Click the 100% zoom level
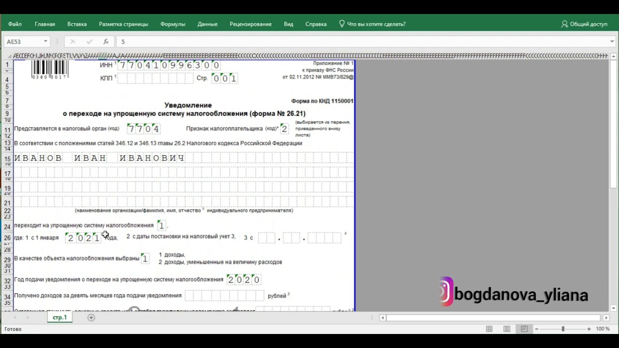 (603, 329)
